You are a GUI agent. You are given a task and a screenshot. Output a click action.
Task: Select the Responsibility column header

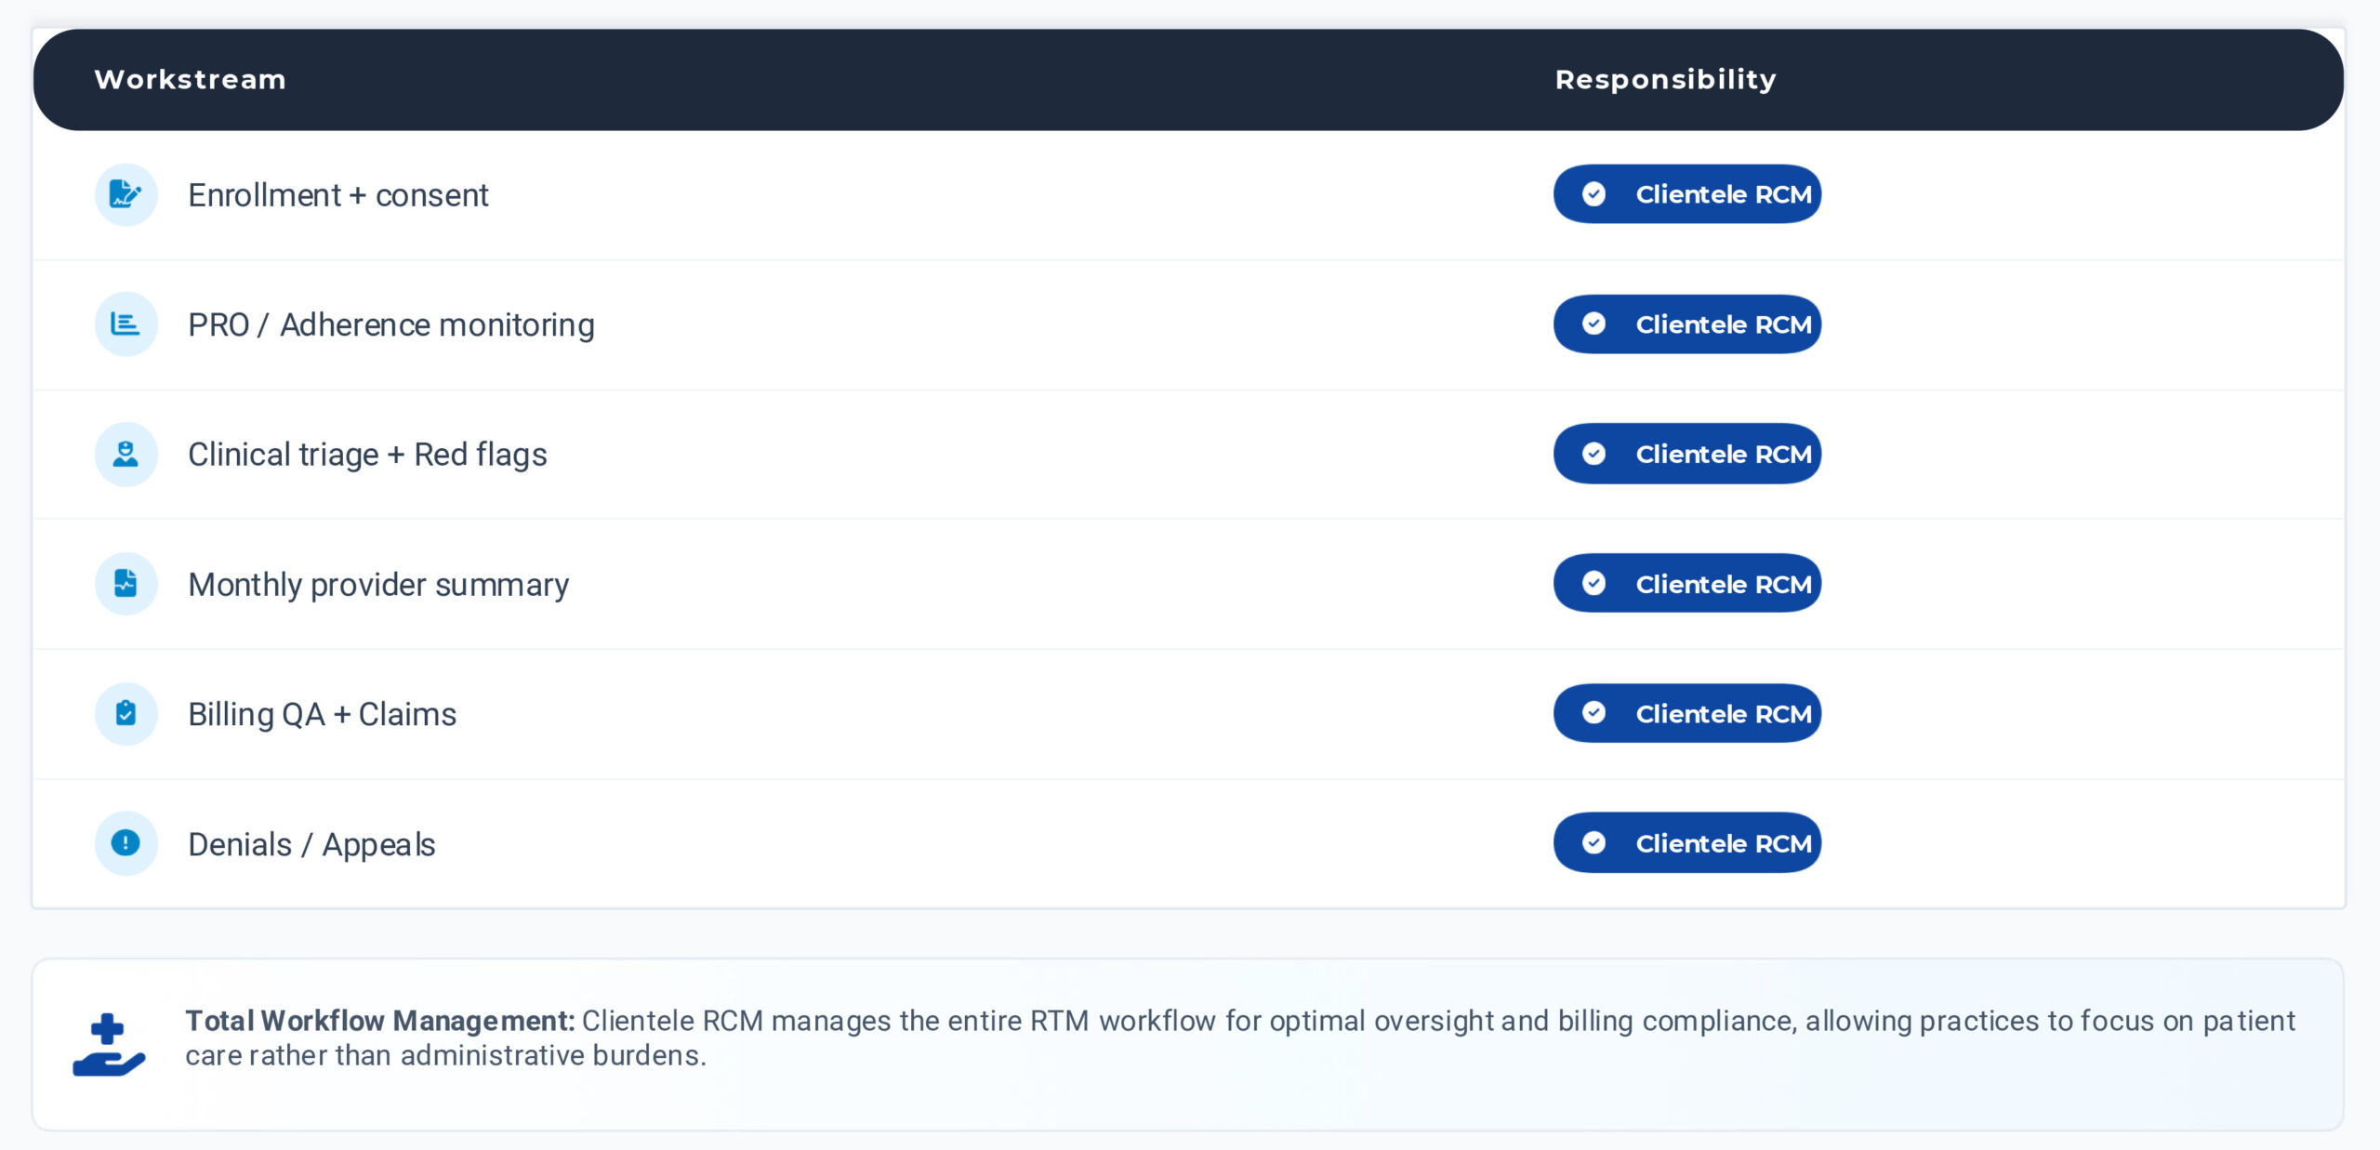tap(1665, 80)
